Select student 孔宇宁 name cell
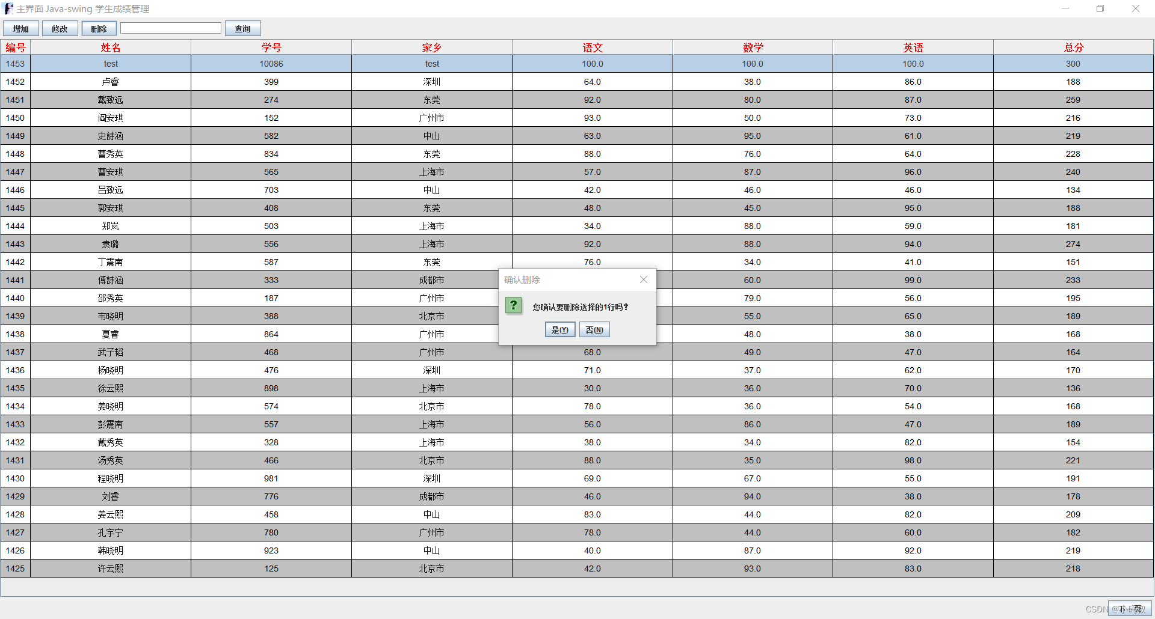This screenshot has height=619, width=1155. (x=111, y=532)
